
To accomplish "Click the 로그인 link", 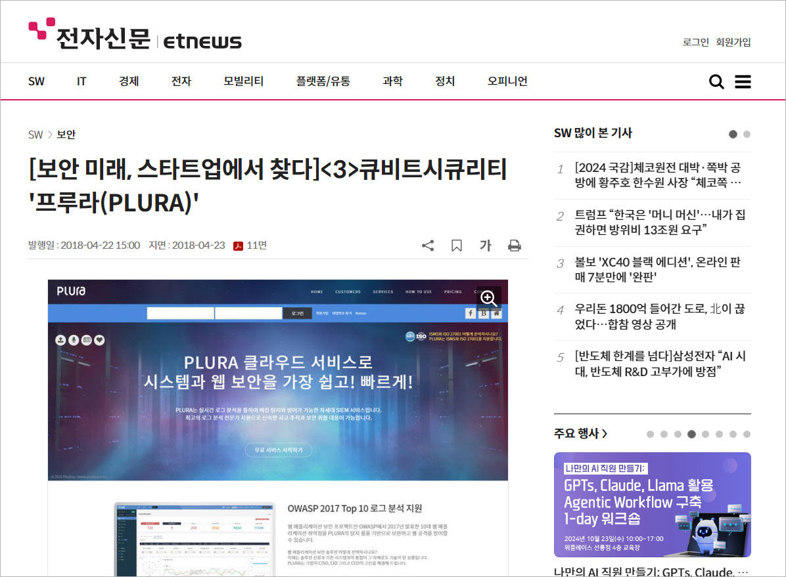I will pyautogui.click(x=696, y=42).
